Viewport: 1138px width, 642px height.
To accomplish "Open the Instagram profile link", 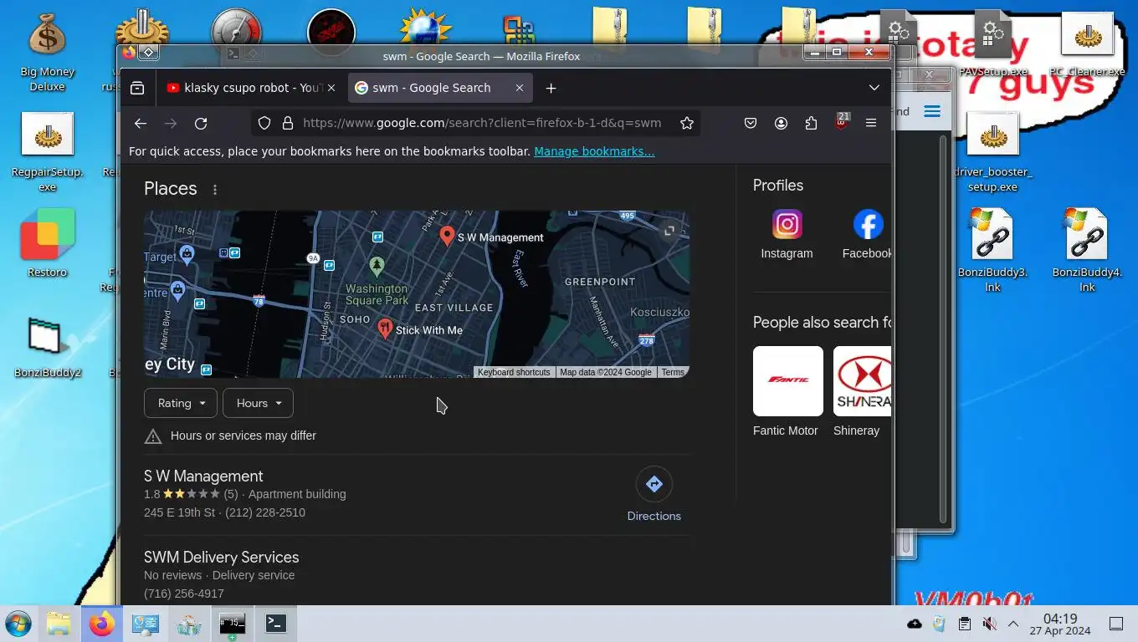I will pos(787,234).
